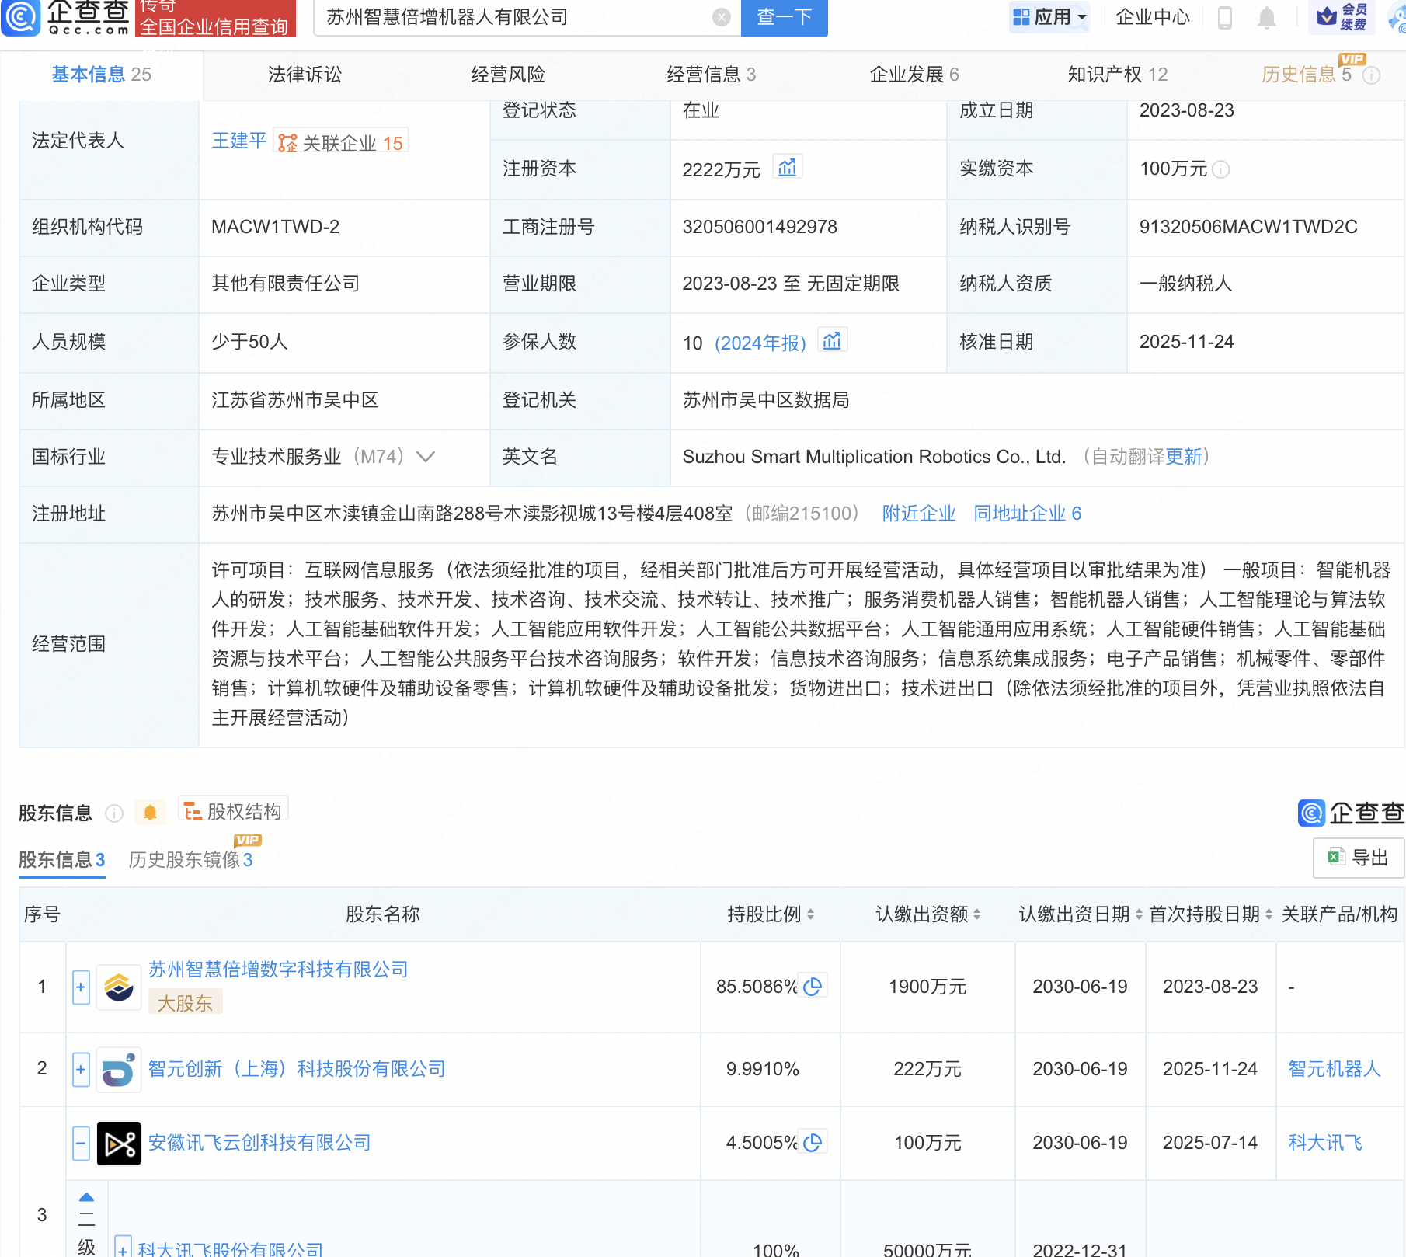Open the notification bell in header
Viewport: 1406px width, 1257px height.
1266,17
